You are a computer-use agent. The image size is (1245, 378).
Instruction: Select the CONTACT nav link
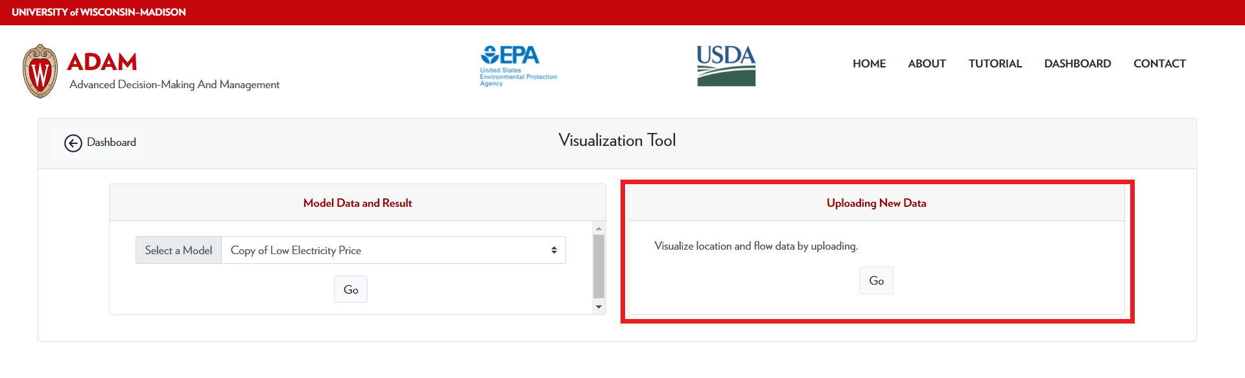tap(1159, 64)
